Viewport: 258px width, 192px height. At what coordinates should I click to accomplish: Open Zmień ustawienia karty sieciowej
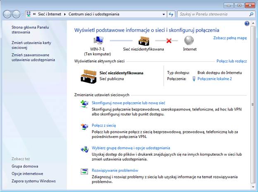click(31, 45)
